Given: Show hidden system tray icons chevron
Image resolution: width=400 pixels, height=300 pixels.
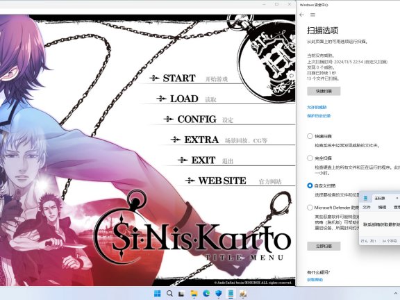Looking at the screenshot, I should [x=396, y=294].
